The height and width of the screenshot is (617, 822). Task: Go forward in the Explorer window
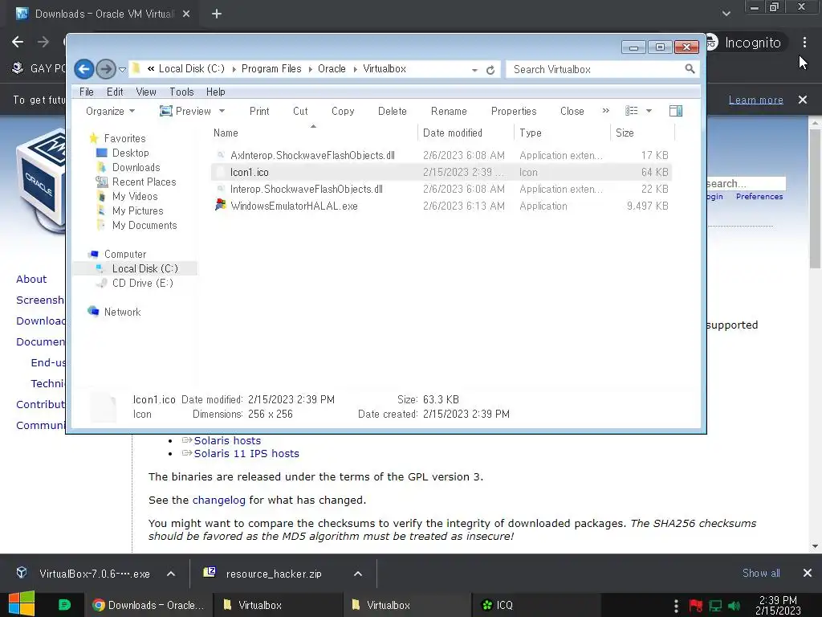click(x=106, y=69)
